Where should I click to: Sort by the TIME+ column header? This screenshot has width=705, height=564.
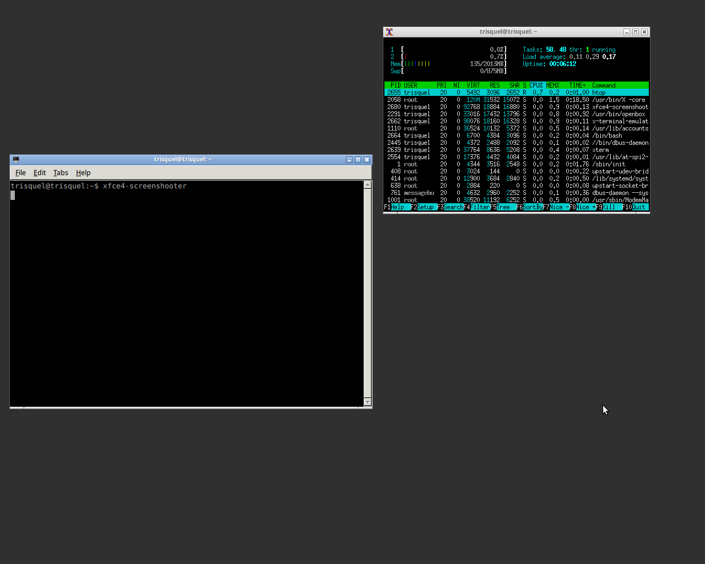pyautogui.click(x=577, y=85)
